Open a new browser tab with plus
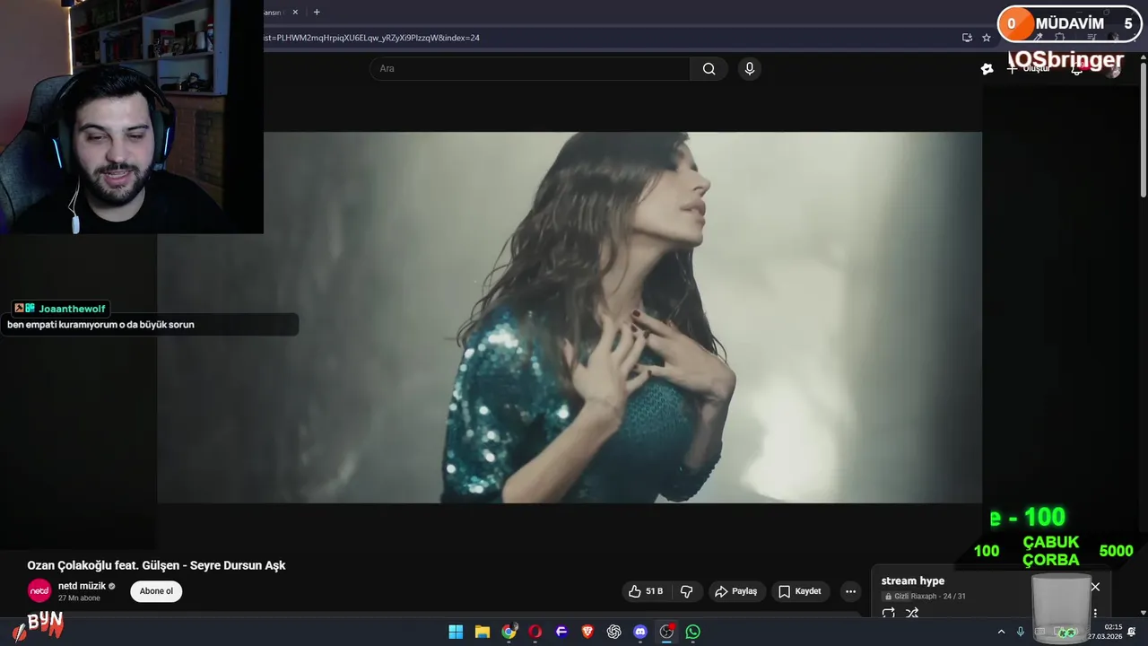1148x646 pixels. [x=317, y=13]
